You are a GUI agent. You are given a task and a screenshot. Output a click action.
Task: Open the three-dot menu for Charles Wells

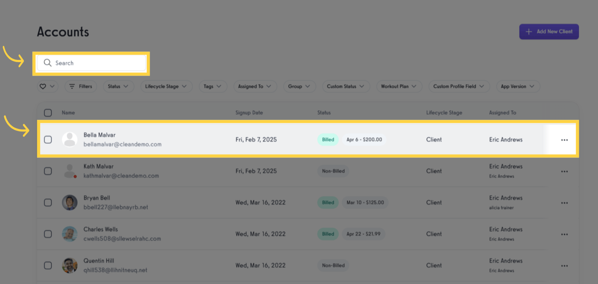[x=564, y=234]
